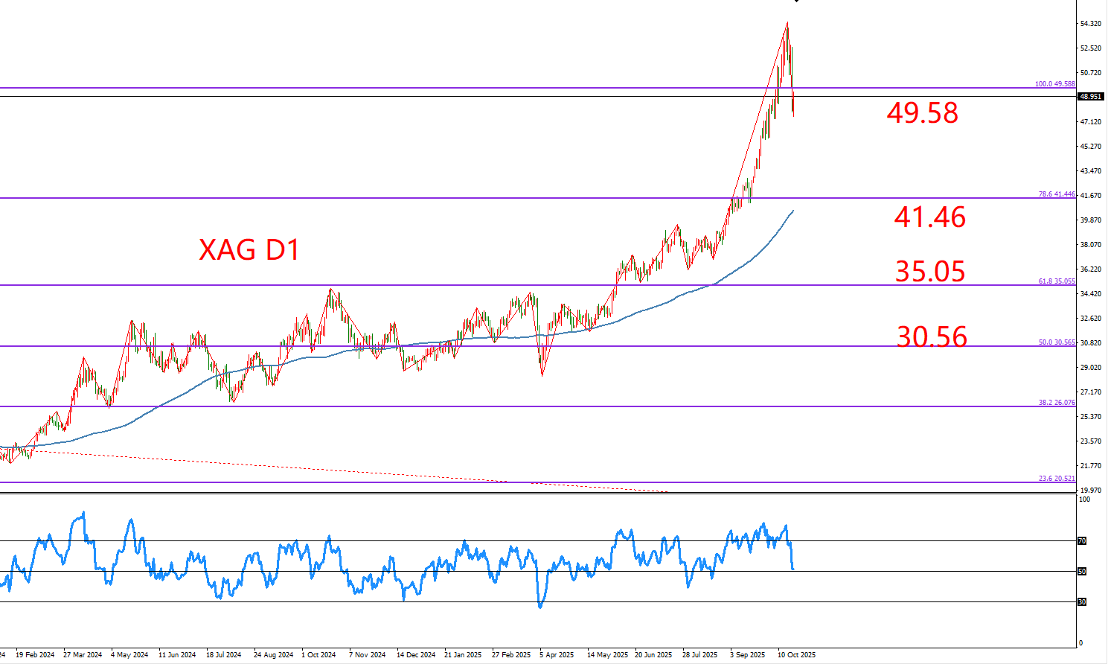
Task: Select the 78.6 Fibonacci level label 41.446
Action: pos(1056,194)
